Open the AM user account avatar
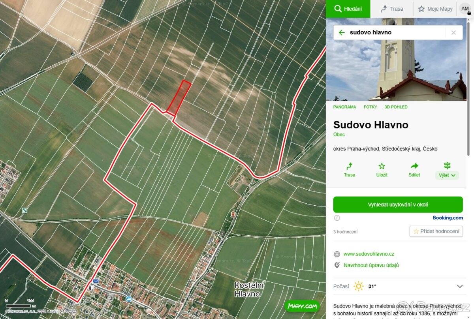Viewport: 474px width, 319px height. tap(465, 9)
